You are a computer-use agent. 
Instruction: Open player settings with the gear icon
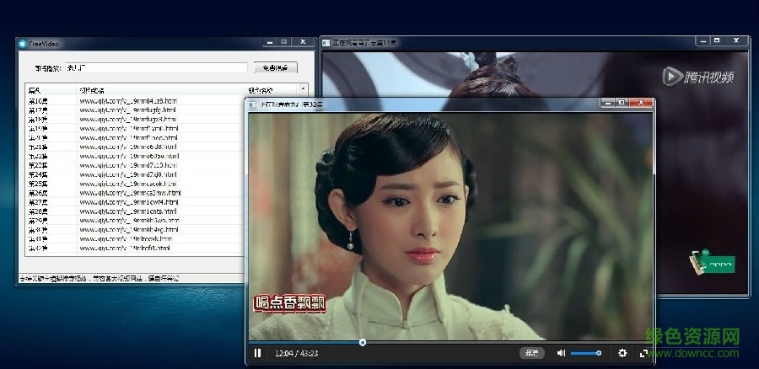point(622,353)
